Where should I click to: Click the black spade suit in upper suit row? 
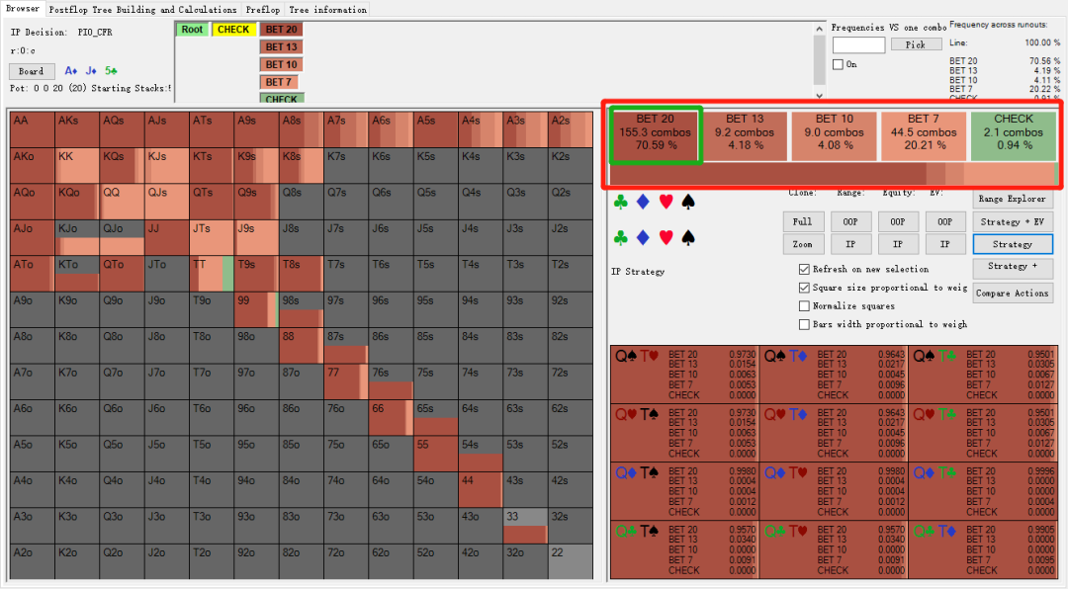[x=688, y=202]
